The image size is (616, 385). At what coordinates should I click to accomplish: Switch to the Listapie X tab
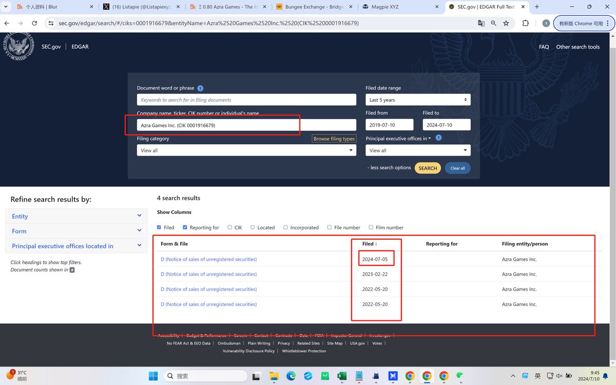point(141,7)
